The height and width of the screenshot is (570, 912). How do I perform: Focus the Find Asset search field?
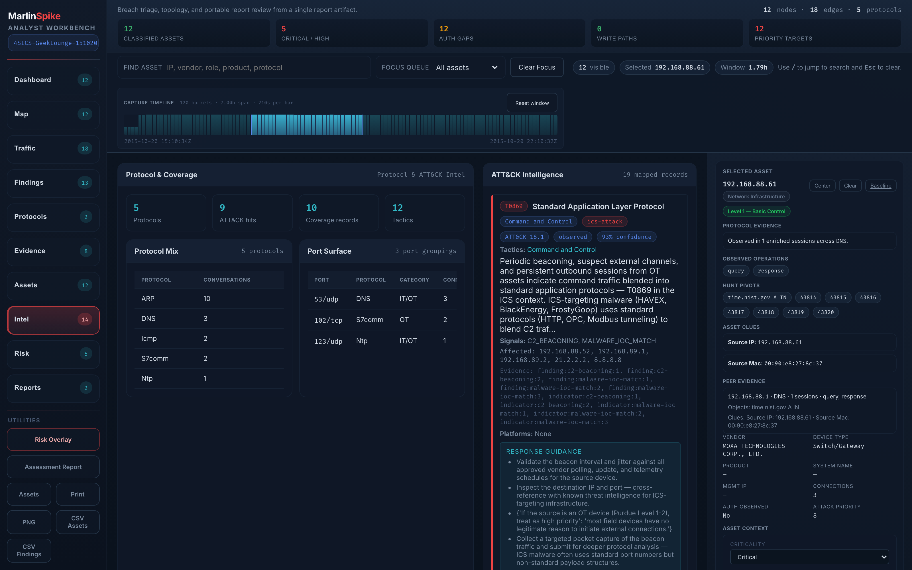(x=244, y=68)
